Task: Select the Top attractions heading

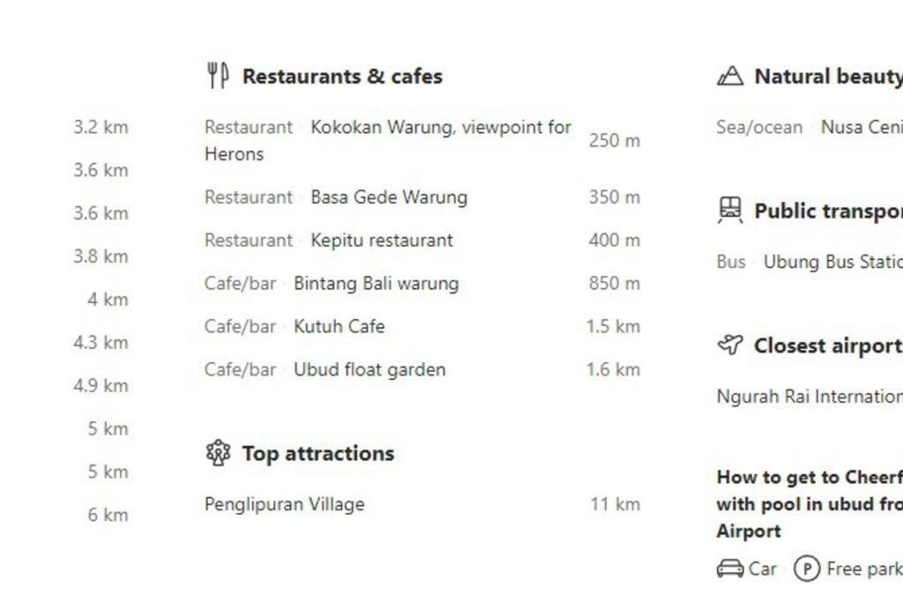Action: click(317, 453)
